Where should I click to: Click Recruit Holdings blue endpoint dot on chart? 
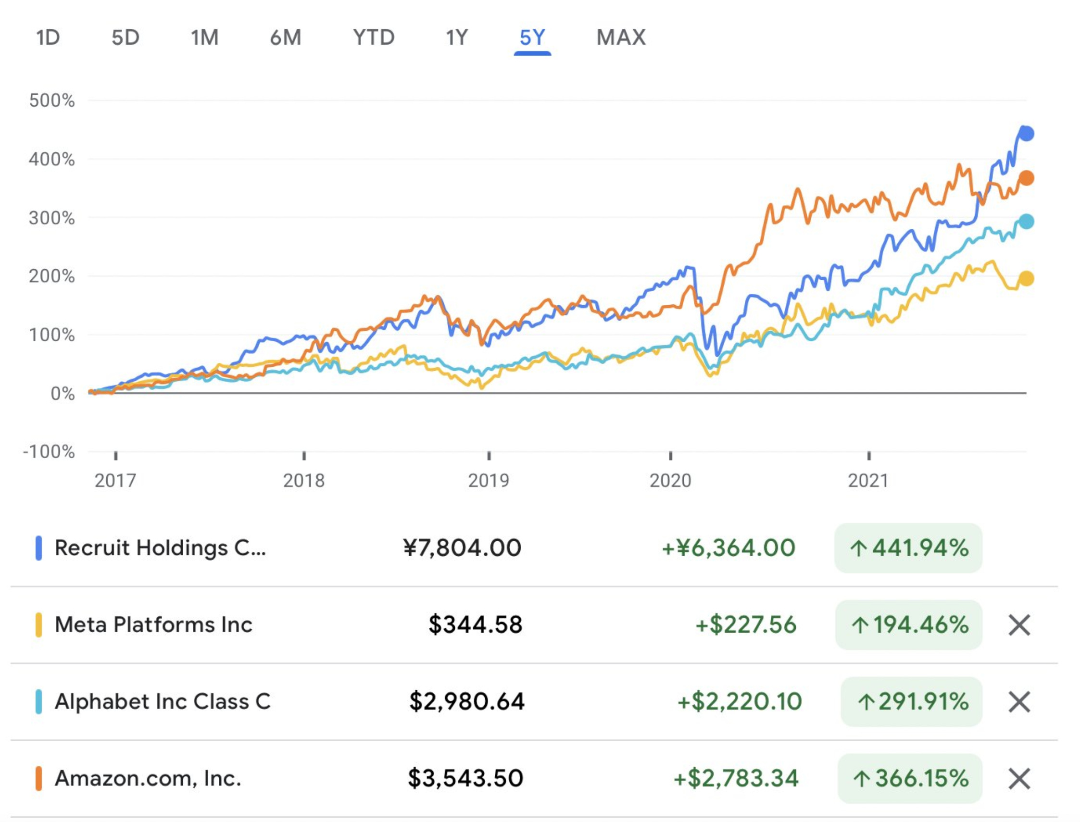point(1026,133)
